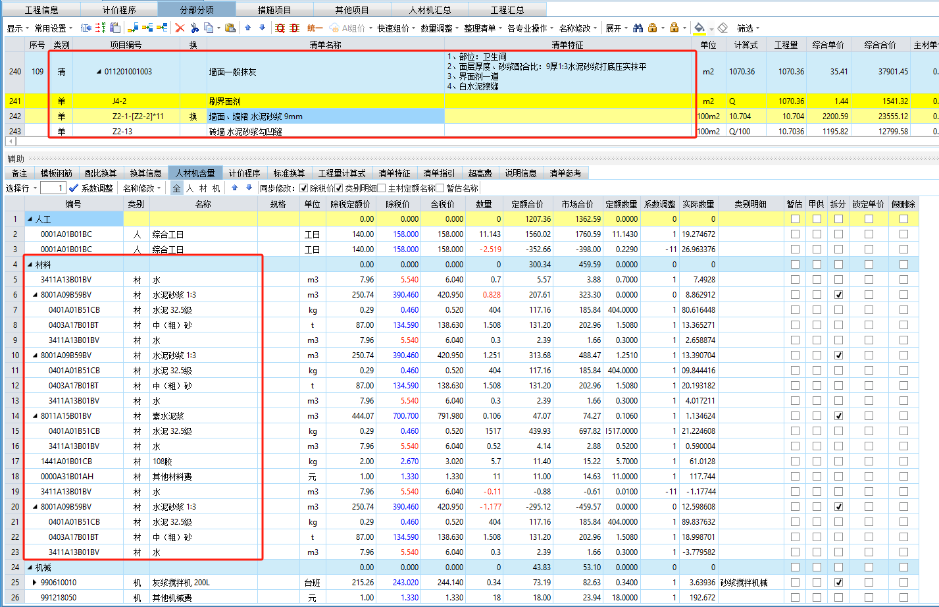Uncheck 拆分 checkbox in row 14 素水泥浆

click(x=838, y=416)
